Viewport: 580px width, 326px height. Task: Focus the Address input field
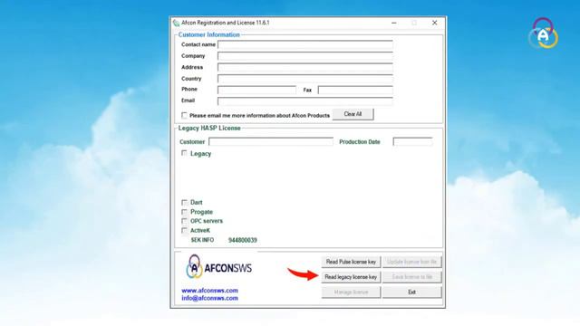[305, 67]
